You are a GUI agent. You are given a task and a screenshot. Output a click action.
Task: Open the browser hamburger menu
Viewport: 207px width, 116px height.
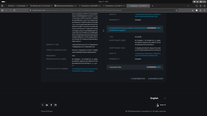click(x=204, y=10)
